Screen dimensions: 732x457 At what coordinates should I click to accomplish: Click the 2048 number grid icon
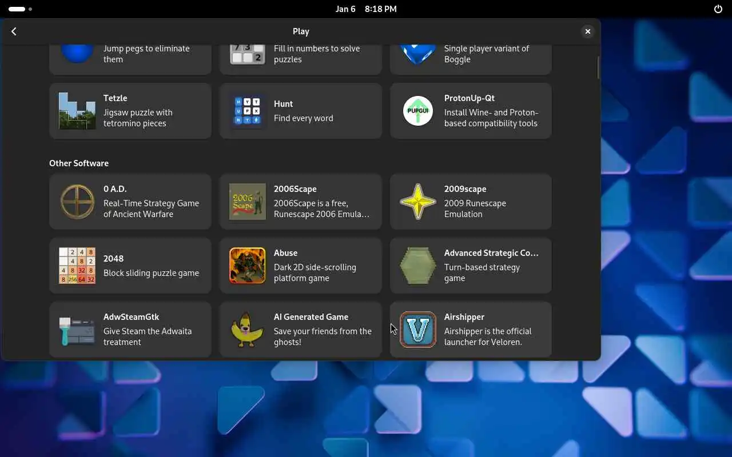[77, 266]
